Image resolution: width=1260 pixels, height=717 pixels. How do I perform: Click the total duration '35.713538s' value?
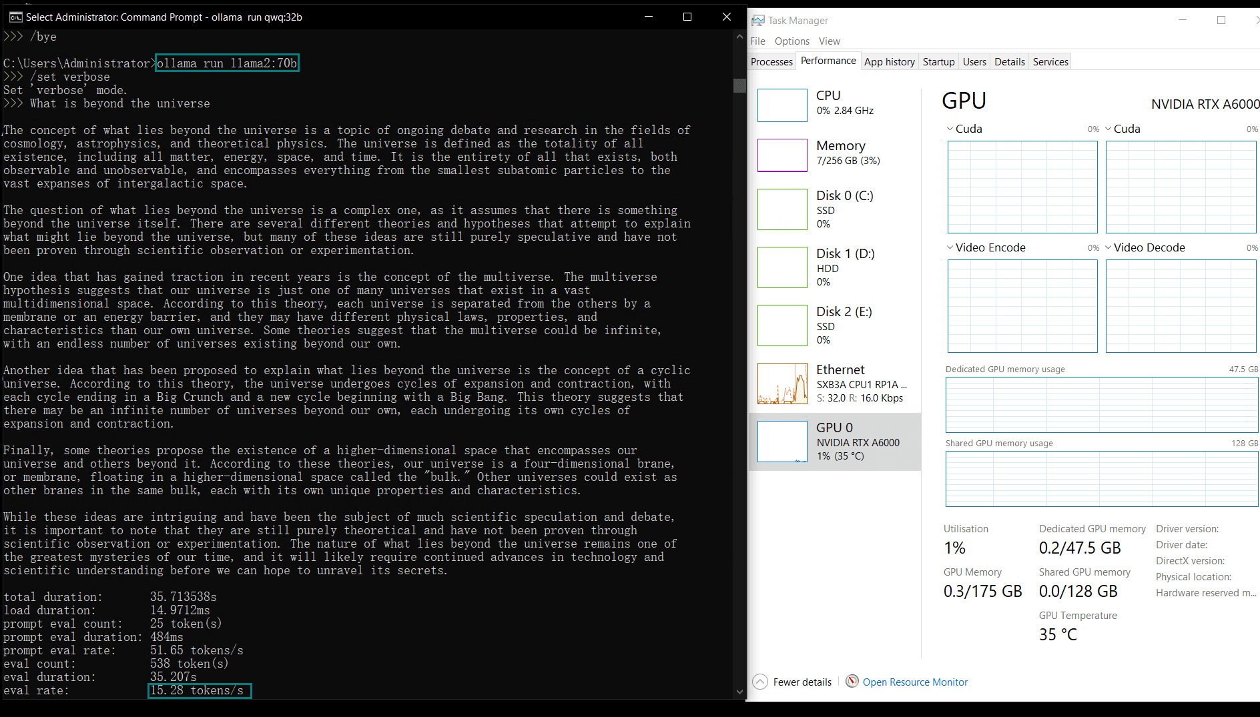pos(184,597)
